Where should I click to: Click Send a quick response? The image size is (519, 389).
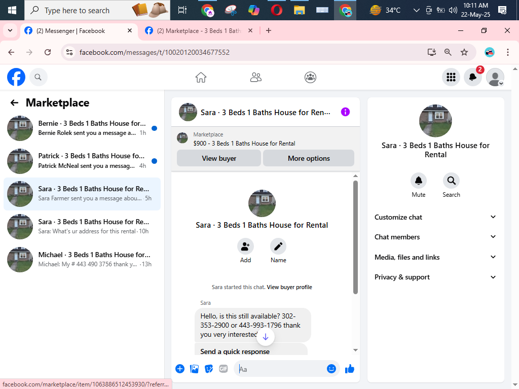point(235,351)
